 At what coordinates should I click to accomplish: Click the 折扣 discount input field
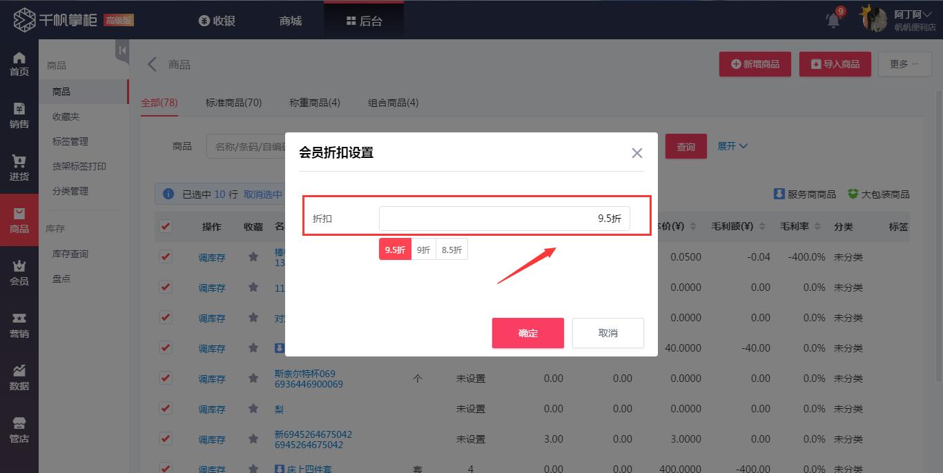pos(504,218)
